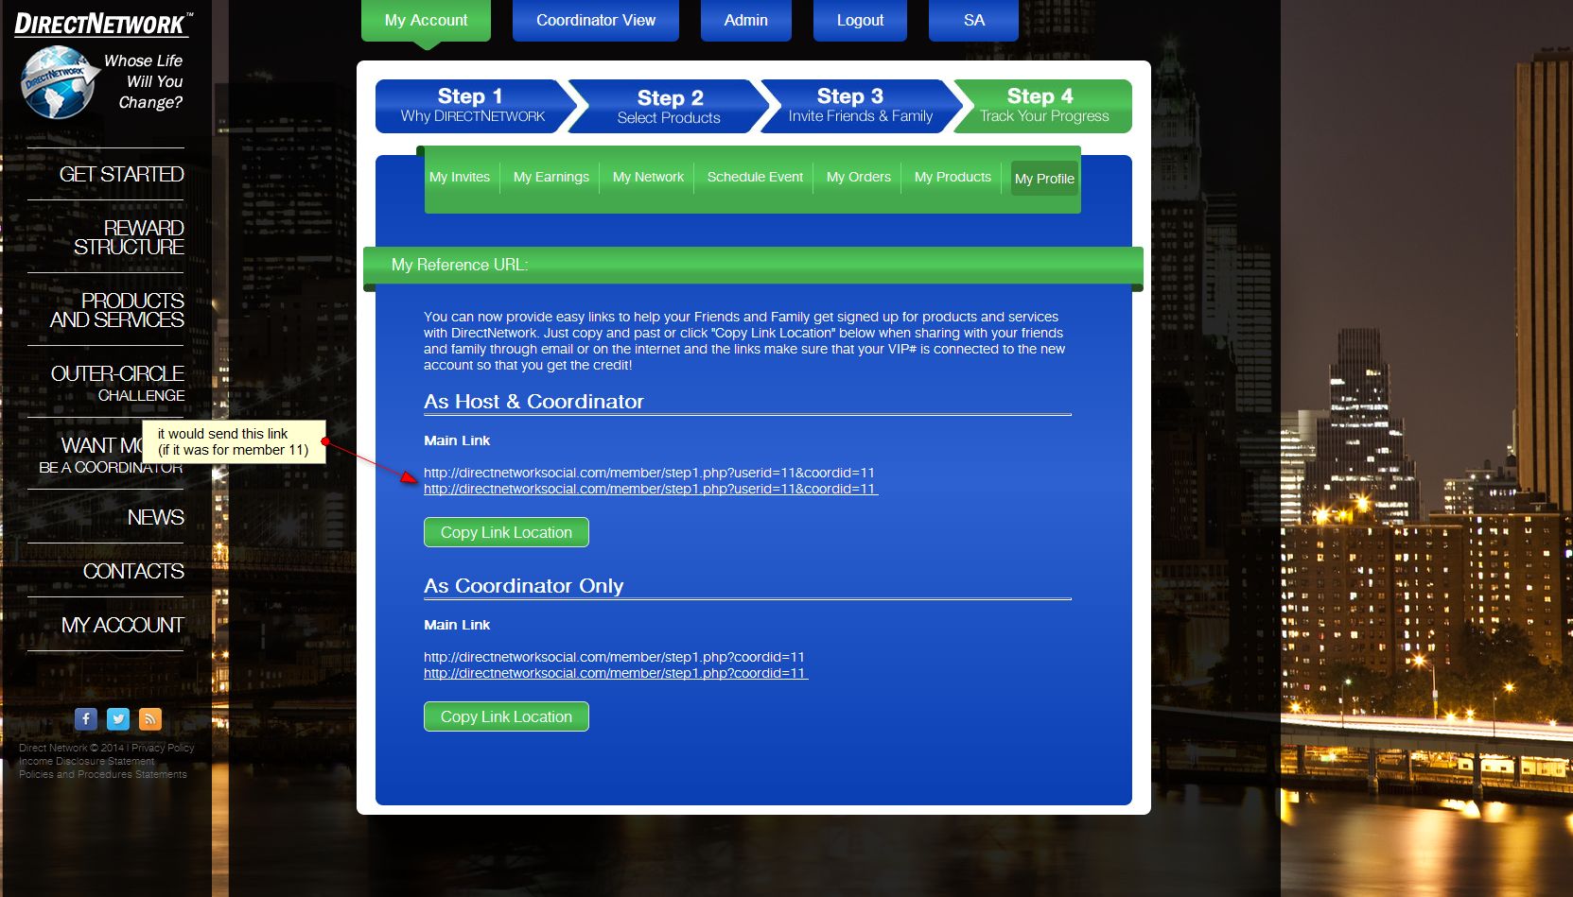
Task: Open the My Network sub-tab
Action: click(648, 177)
